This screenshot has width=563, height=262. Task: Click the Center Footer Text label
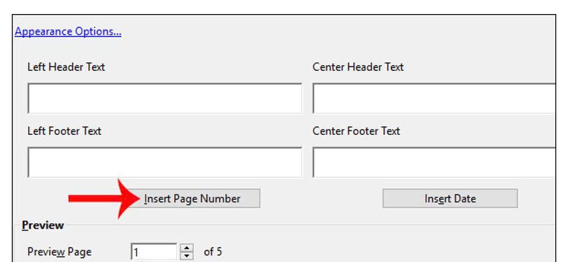(356, 131)
